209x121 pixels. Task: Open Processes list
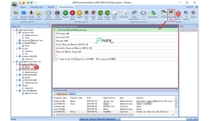[124, 14]
